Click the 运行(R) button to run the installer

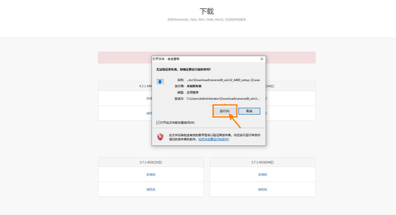225,111
